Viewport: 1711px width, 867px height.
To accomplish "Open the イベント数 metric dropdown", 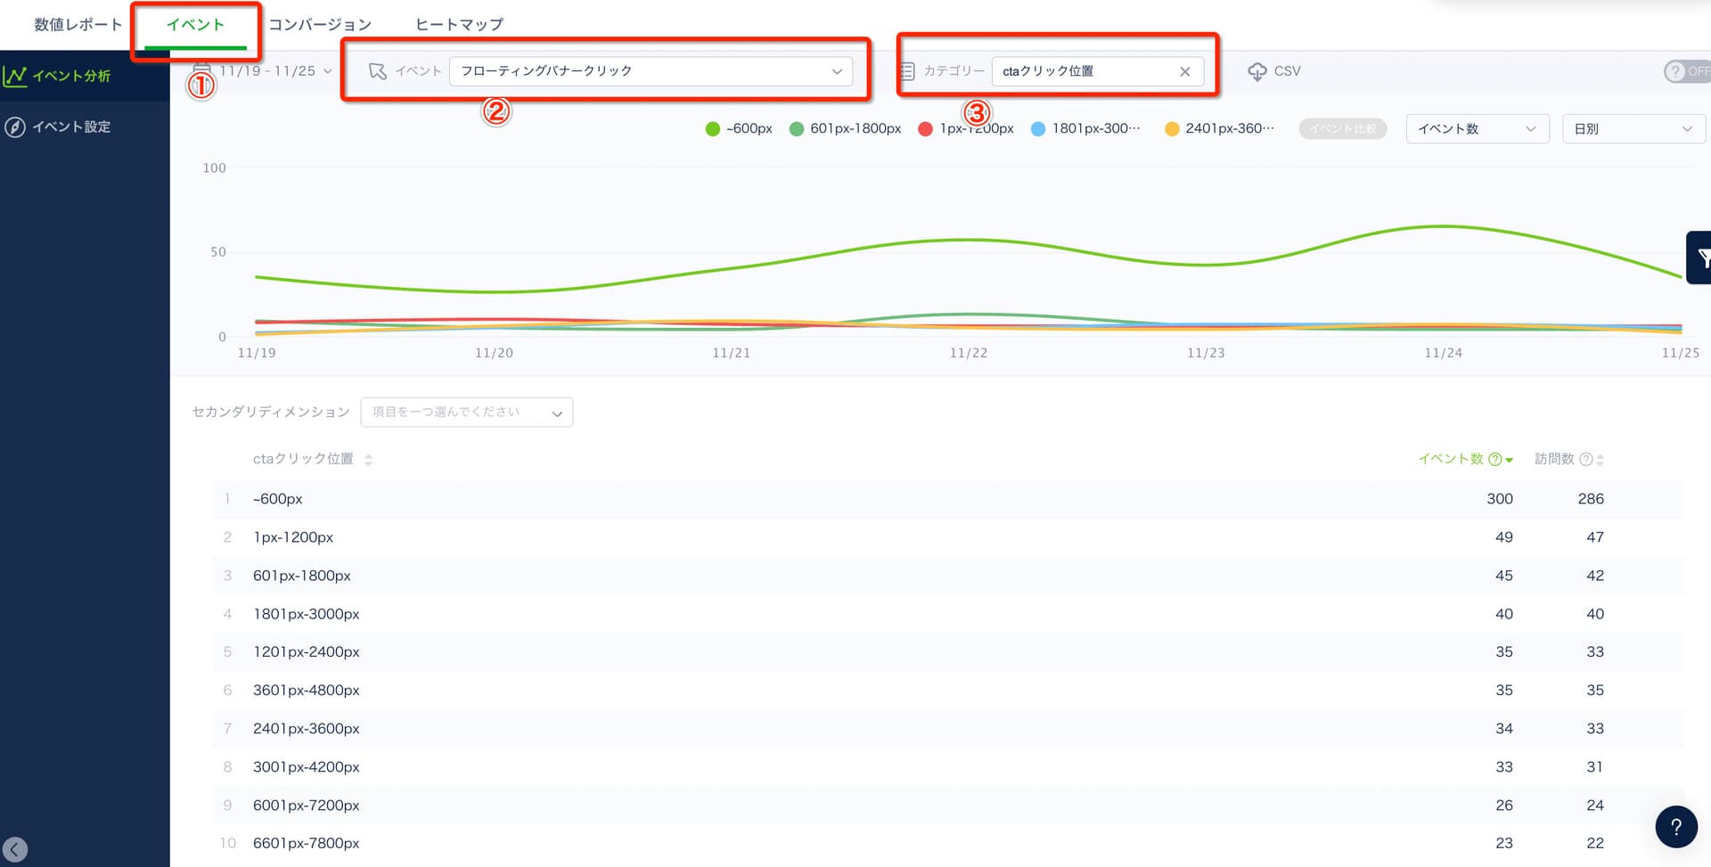I will 1477,129.
